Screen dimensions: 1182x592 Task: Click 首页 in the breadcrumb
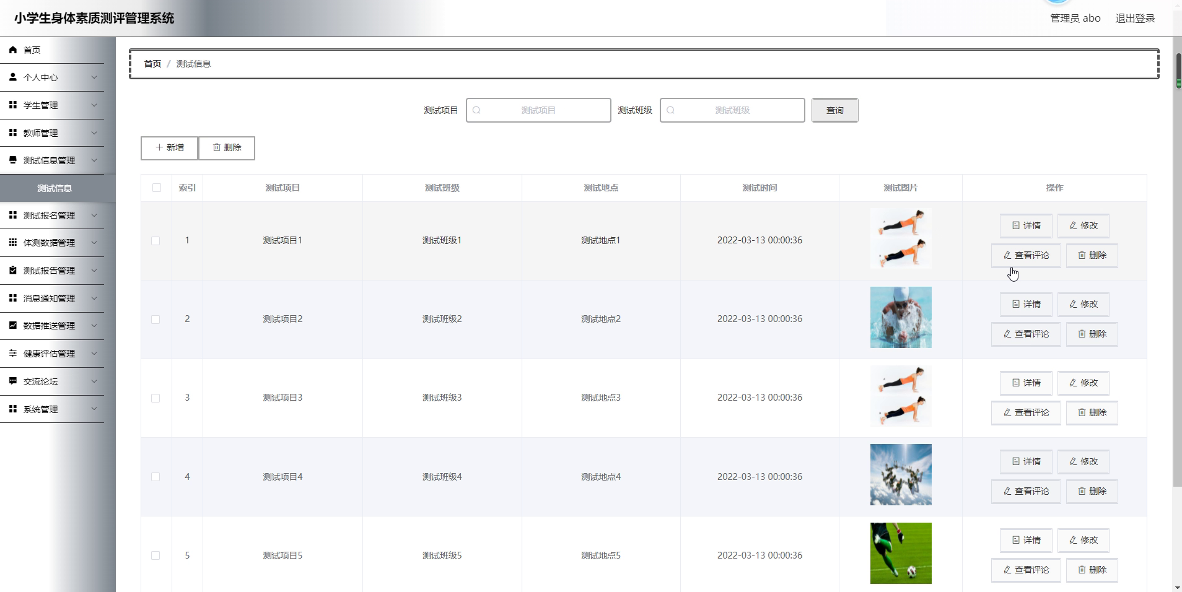[152, 64]
